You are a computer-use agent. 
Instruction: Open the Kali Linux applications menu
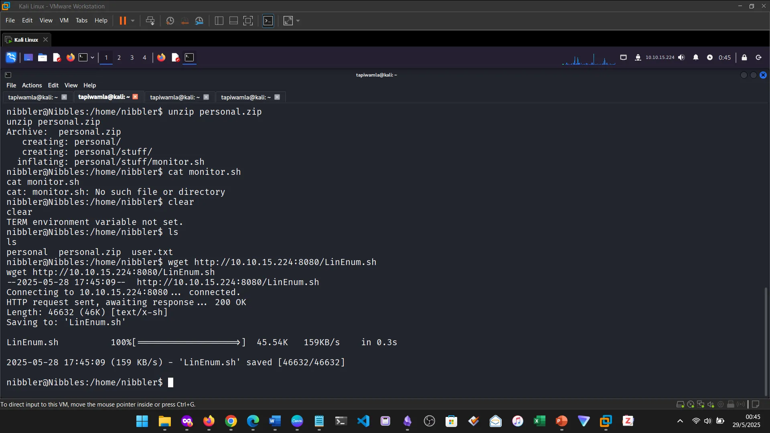click(11, 57)
